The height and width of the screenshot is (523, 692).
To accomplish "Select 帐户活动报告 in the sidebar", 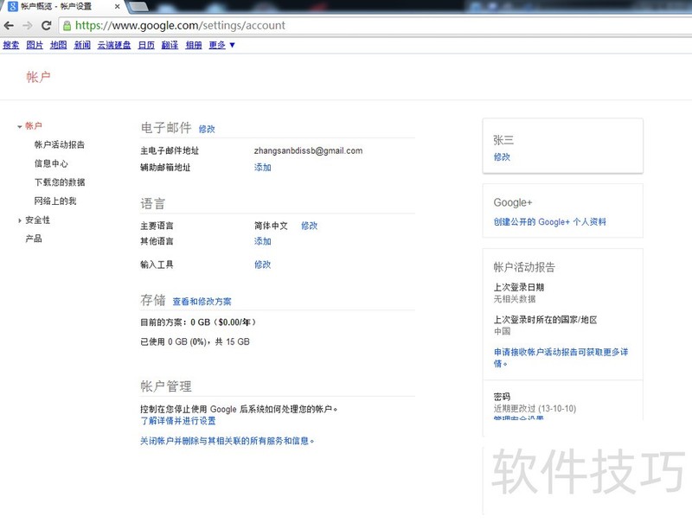I will click(x=60, y=145).
